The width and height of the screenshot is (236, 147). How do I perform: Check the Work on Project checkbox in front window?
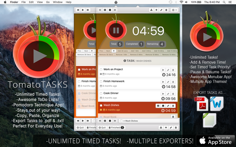101,69
